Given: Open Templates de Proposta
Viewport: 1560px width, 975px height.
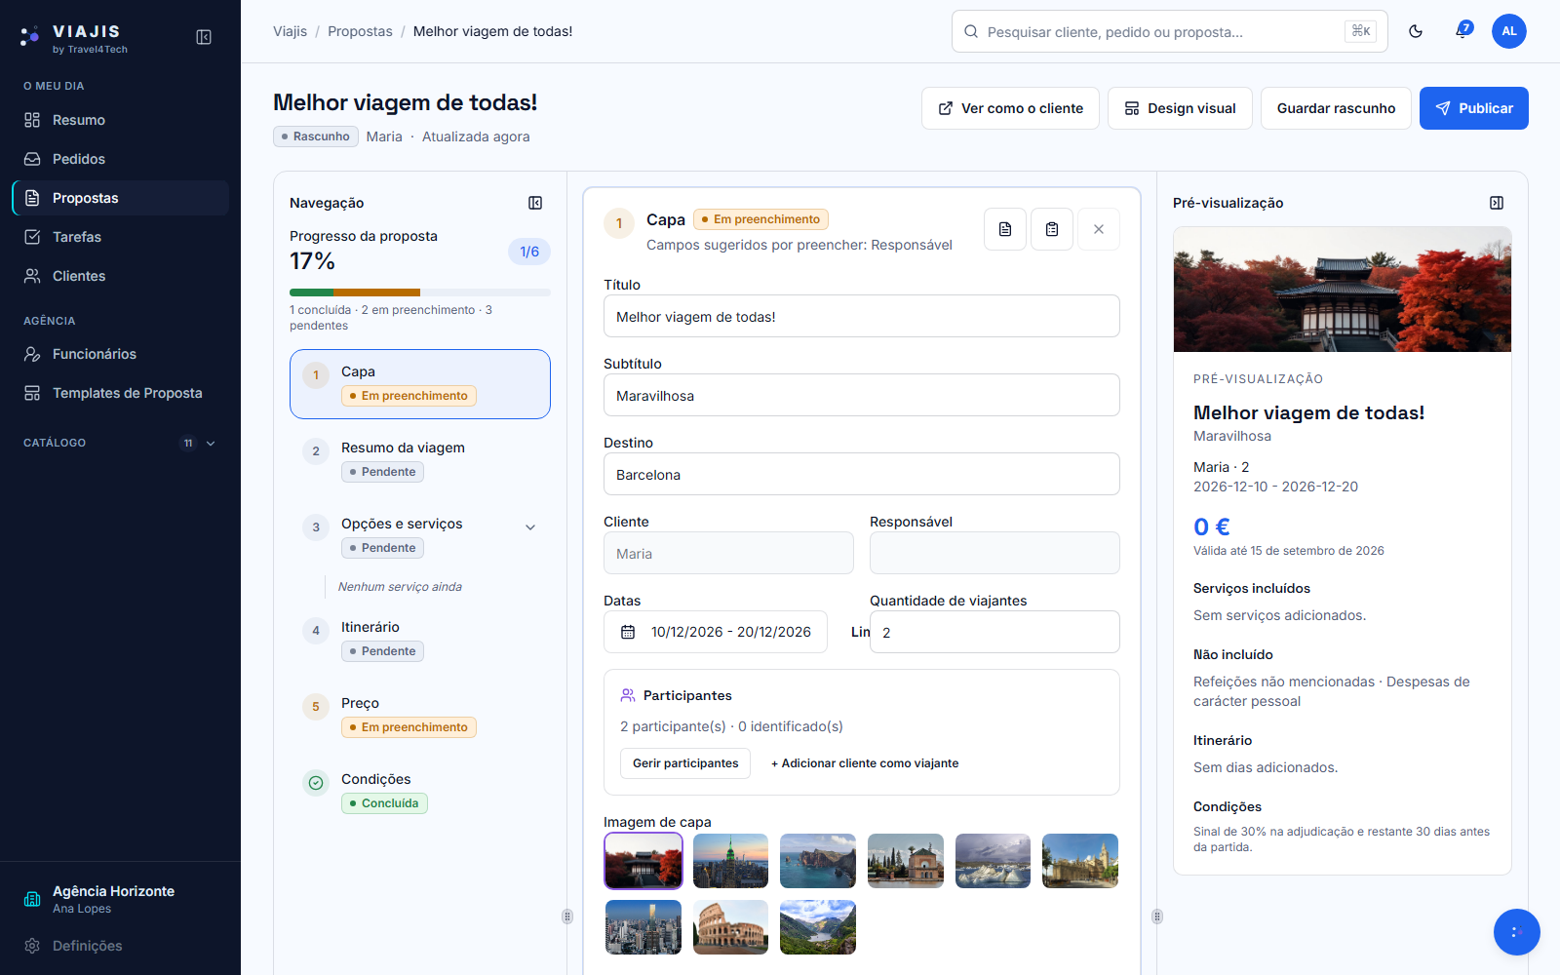Looking at the screenshot, I should pyautogui.click(x=121, y=393).
